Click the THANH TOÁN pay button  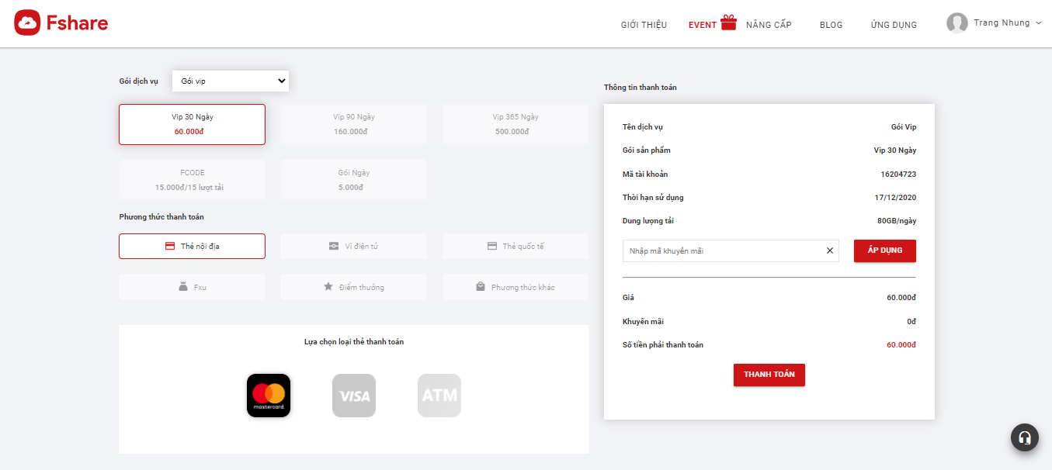(769, 375)
